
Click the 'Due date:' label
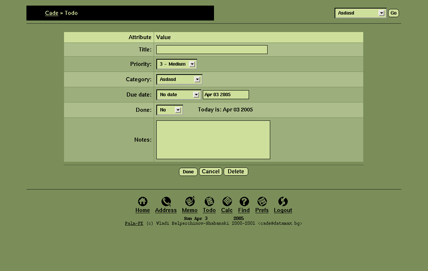139,95
